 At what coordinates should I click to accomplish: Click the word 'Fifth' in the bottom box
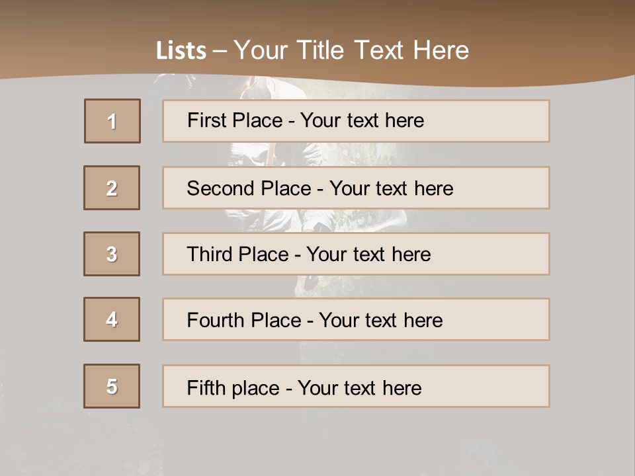206,387
